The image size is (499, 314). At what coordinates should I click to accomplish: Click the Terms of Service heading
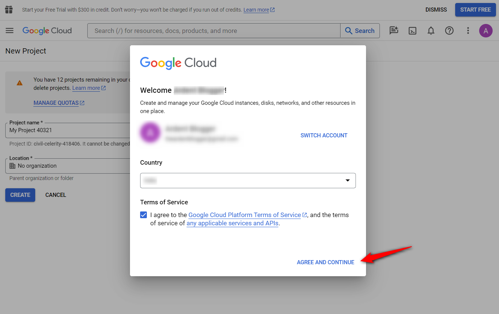[164, 202]
